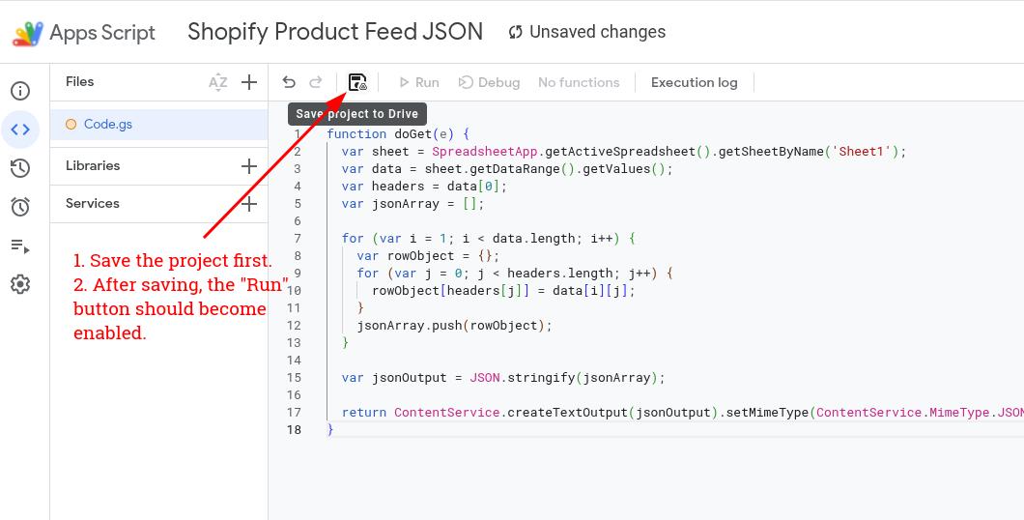Select the Editor code icon in sidebar
The width and height of the screenshot is (1024, 520).
pos(20,130)
